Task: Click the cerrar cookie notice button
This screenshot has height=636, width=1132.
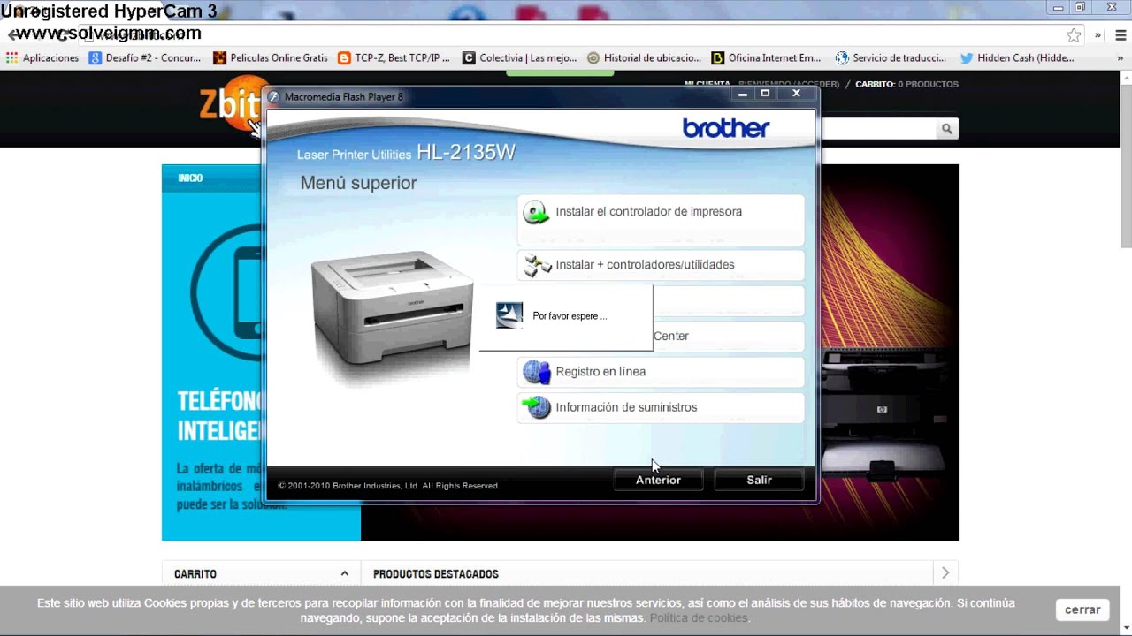Action: (1082, 609)
